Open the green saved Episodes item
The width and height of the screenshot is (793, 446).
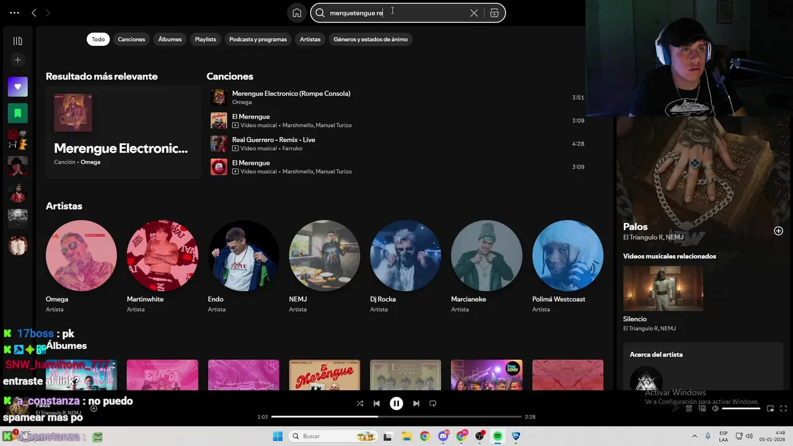(17, 113)
